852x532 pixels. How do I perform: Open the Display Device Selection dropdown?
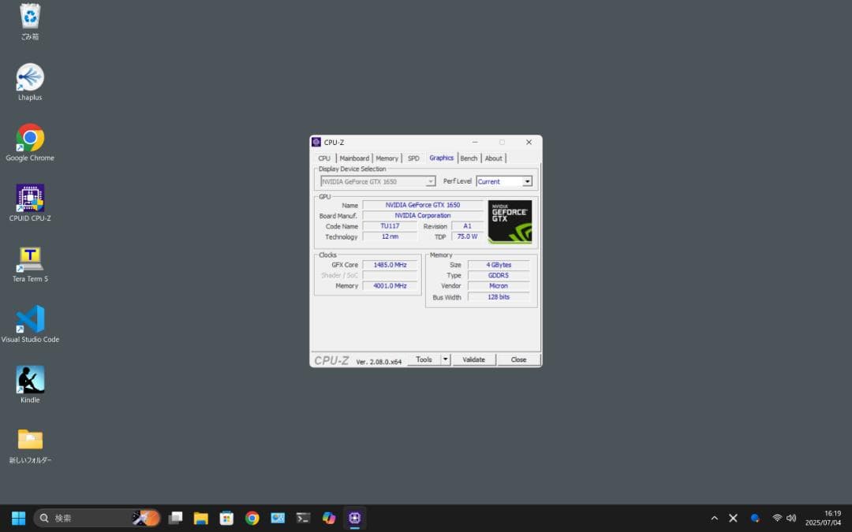click(431, 180)
